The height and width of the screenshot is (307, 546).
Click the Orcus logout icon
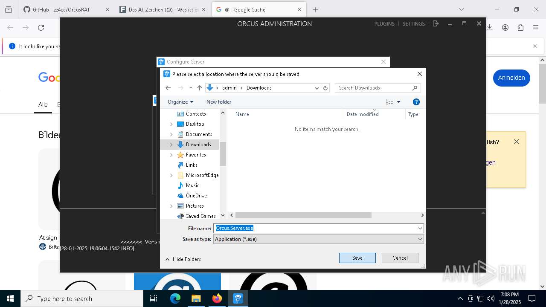pyautogui.click(x=436, y=24)
